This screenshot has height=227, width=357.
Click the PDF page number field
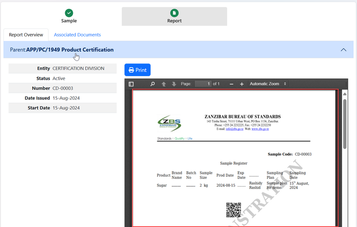coord(203,84)
